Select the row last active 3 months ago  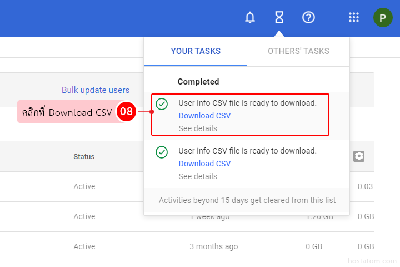tap(213, 246)
